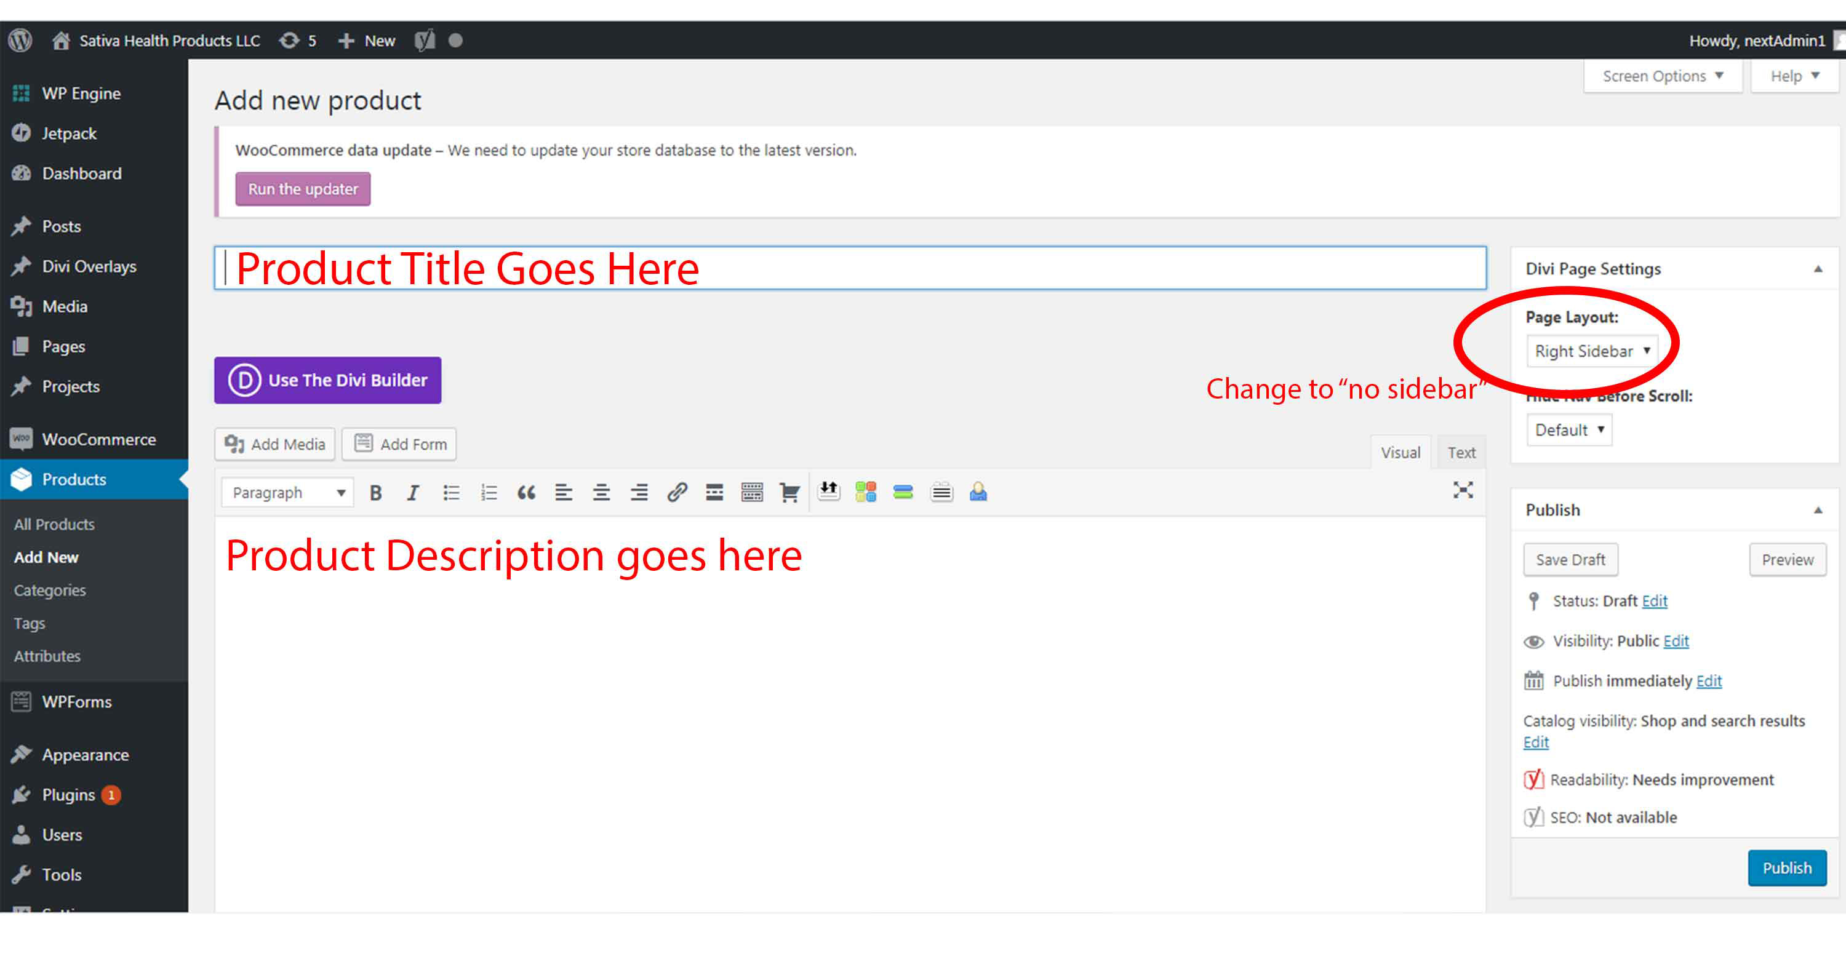1846x967 pixels.
Task: Click the colorful grid shortcode icon
Action: [866, 492]
